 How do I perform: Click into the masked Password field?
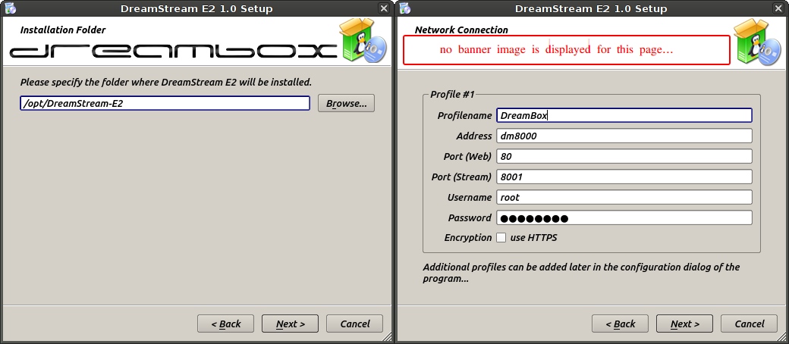624,217
